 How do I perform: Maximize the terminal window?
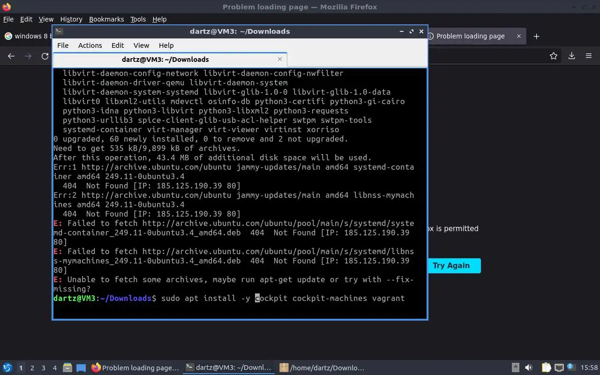click(412, 31)
